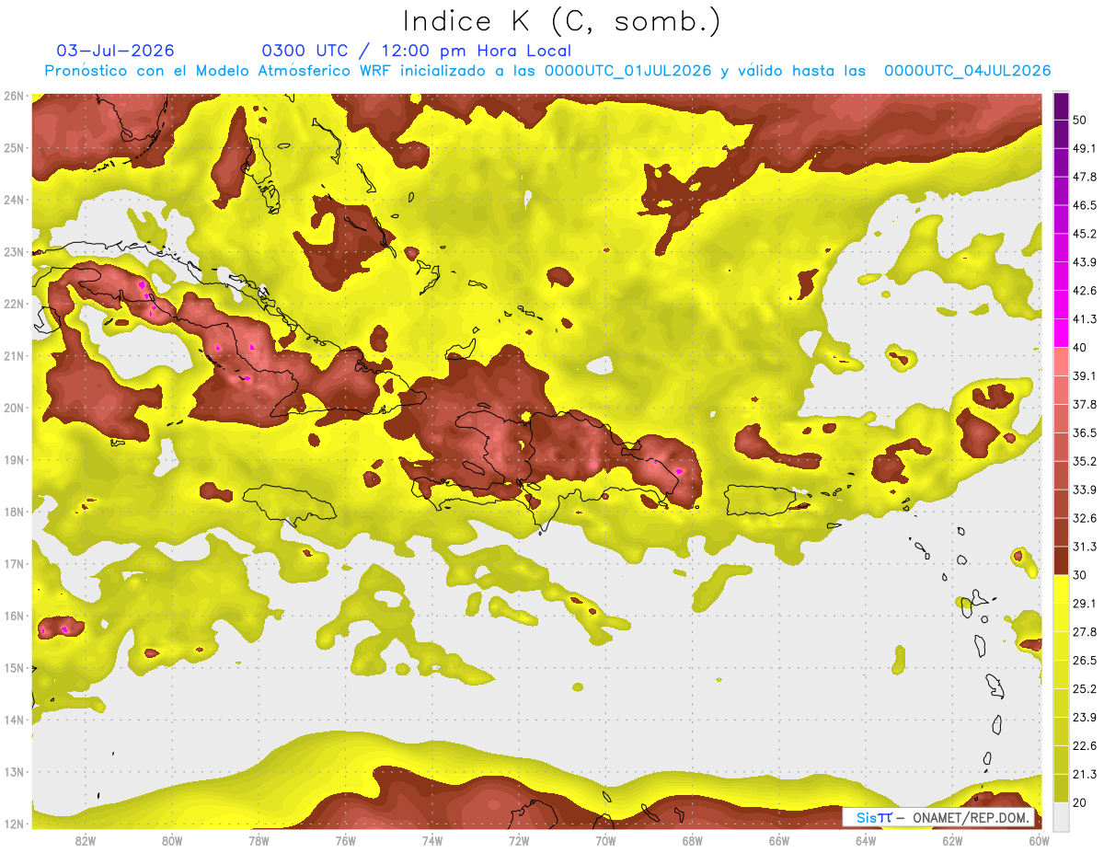Viewport: 1104px width, 853px height.
Task: Click the dark purple colorbar swatch below 50
Action: click(1061, 133)
